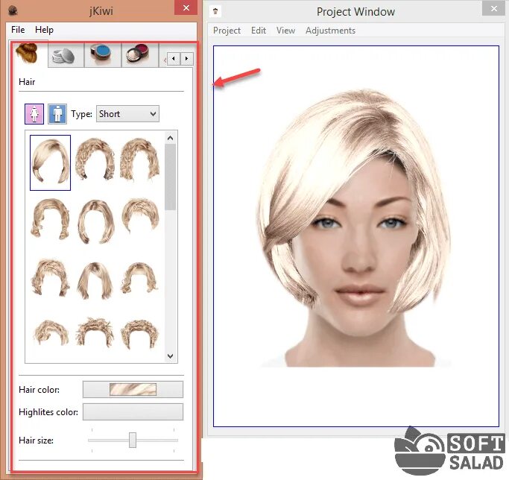Select the male gender toggle
Viewport: 509px width, 480px height.
click(57, 114)
